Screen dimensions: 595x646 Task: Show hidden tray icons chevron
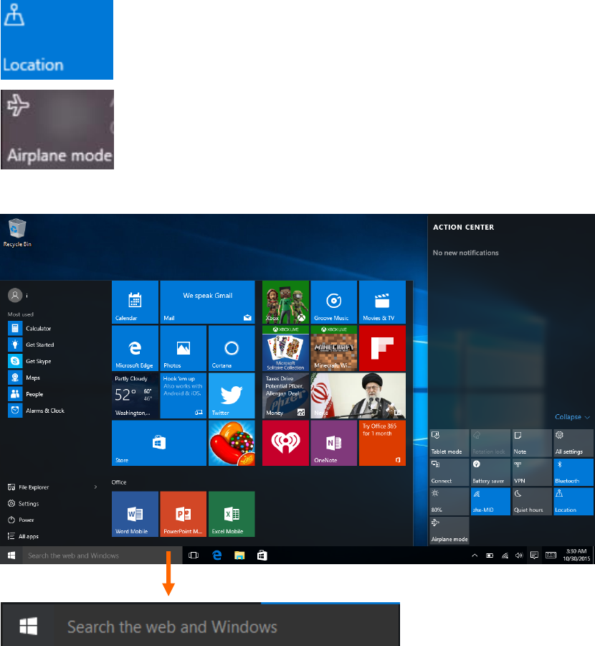click(475, 556)
